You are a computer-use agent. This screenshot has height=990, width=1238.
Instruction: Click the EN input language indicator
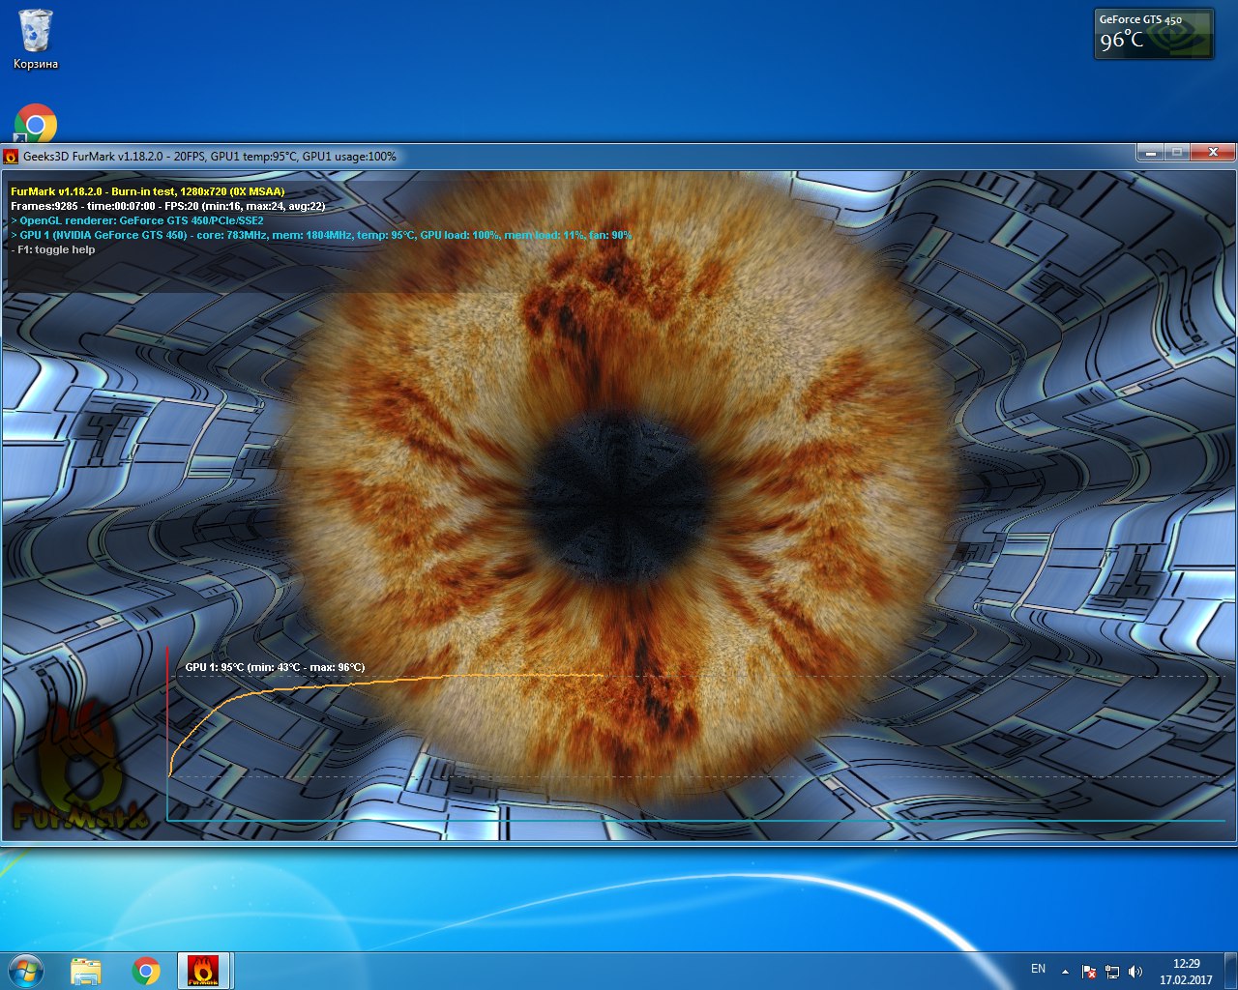[x=1038, y=969]
